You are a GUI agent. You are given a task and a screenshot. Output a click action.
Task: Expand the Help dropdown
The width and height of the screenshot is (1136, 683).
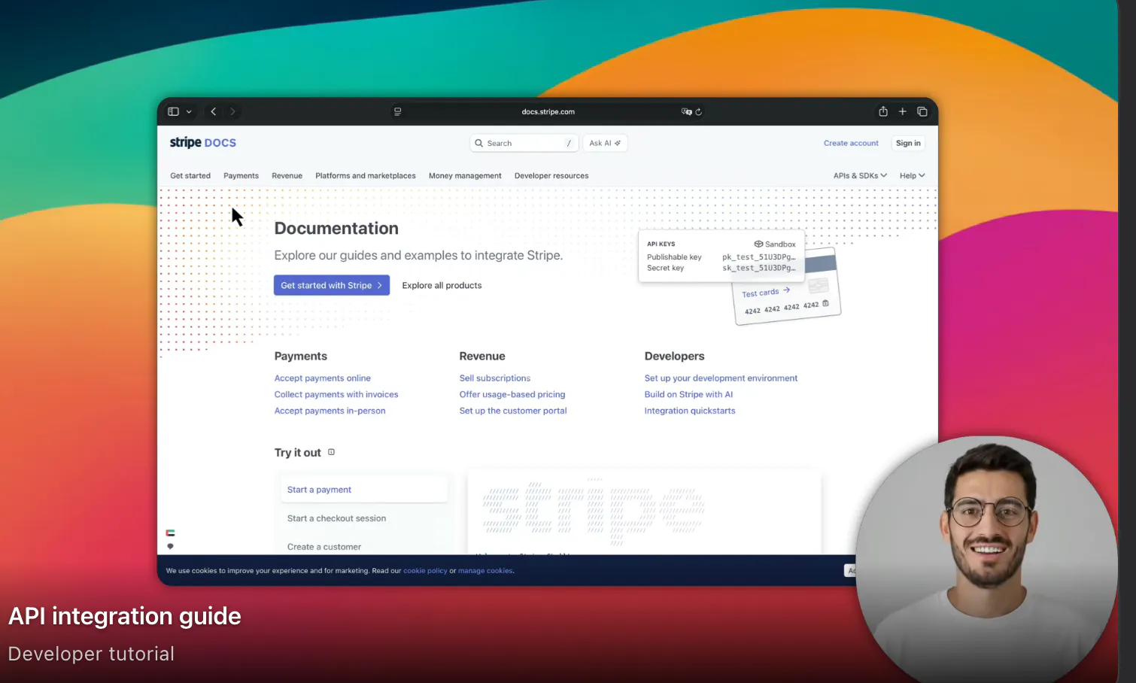point(912,176)
